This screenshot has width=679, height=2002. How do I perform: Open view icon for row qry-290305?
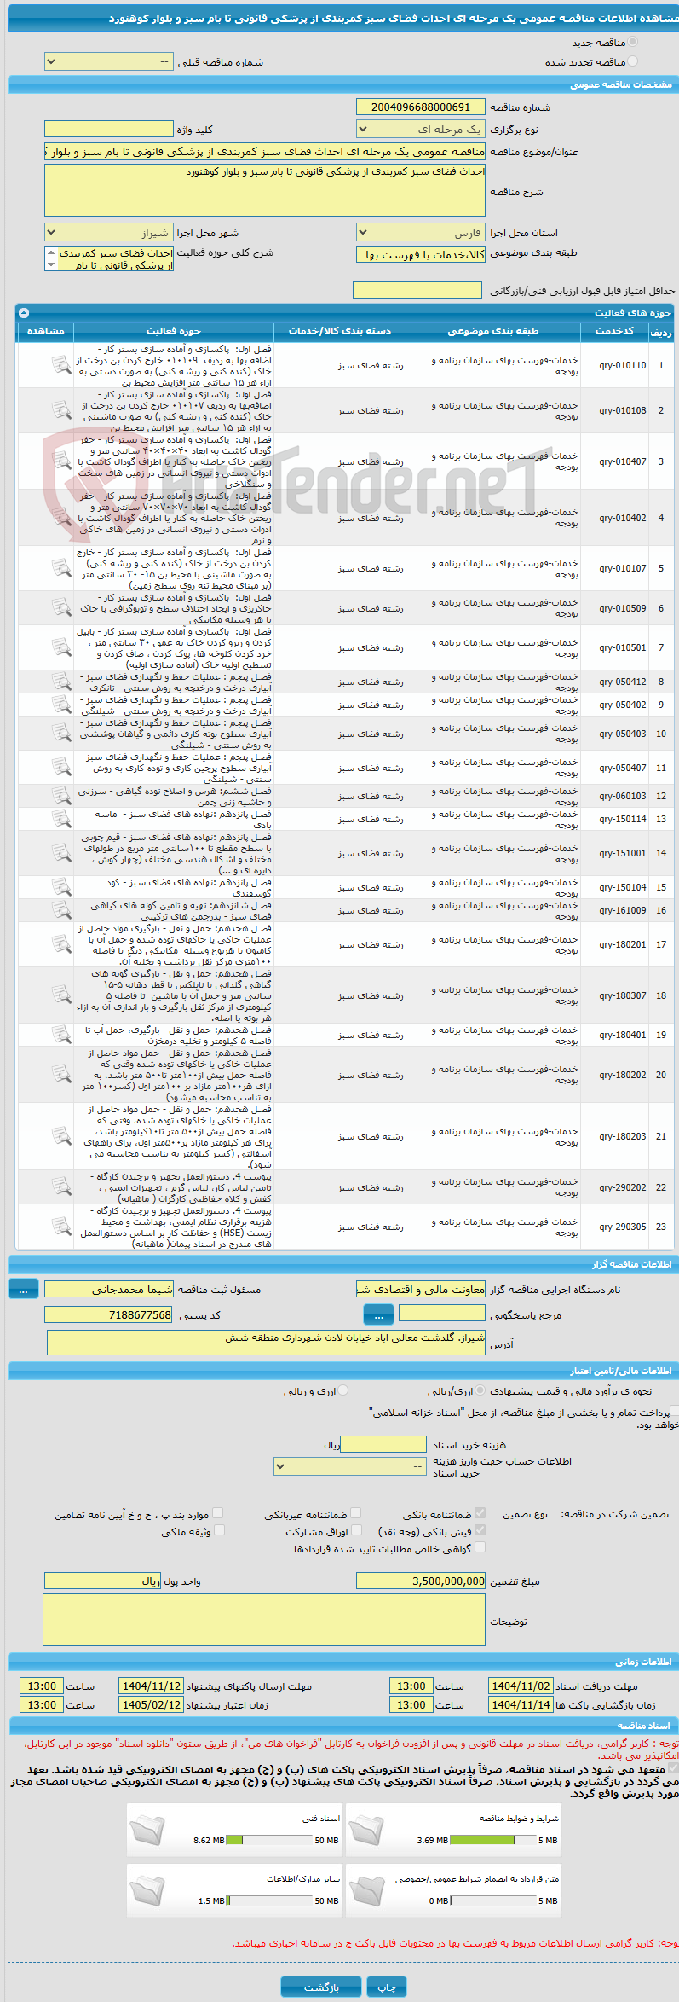[x=60, y=1227]
